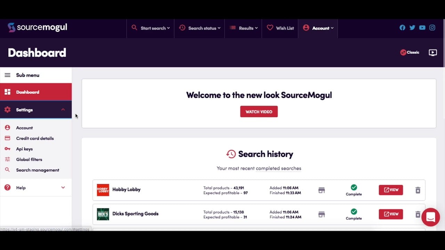Image resolution: width=445 pixels, height=250 pixels.
Task: Select Dashboard in the sidebar
Action: [36, 92]
